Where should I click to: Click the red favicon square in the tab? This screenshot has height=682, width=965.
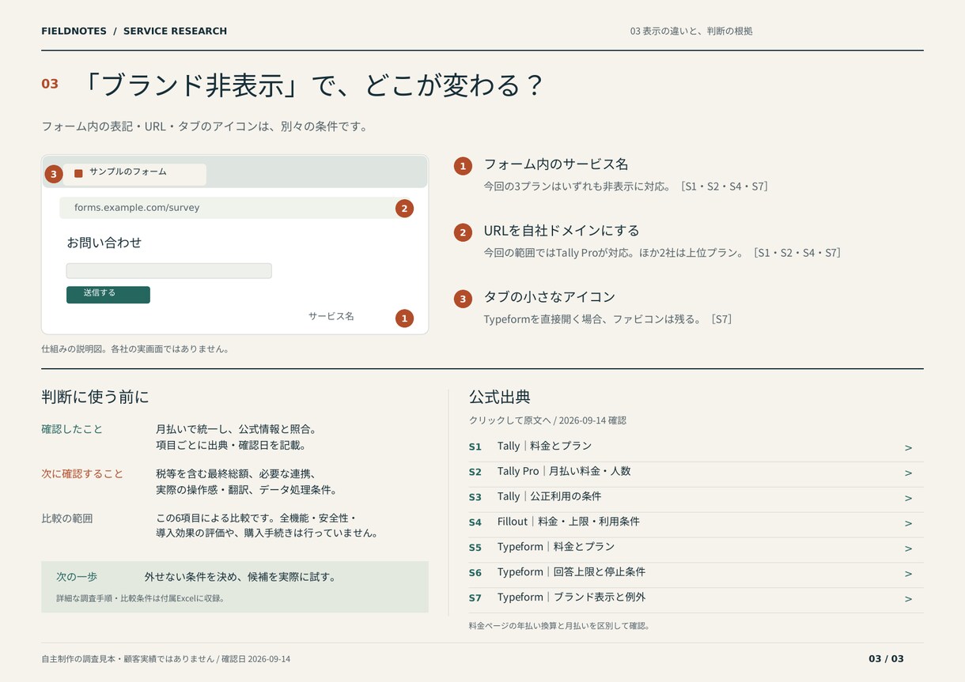pos(78,173)
